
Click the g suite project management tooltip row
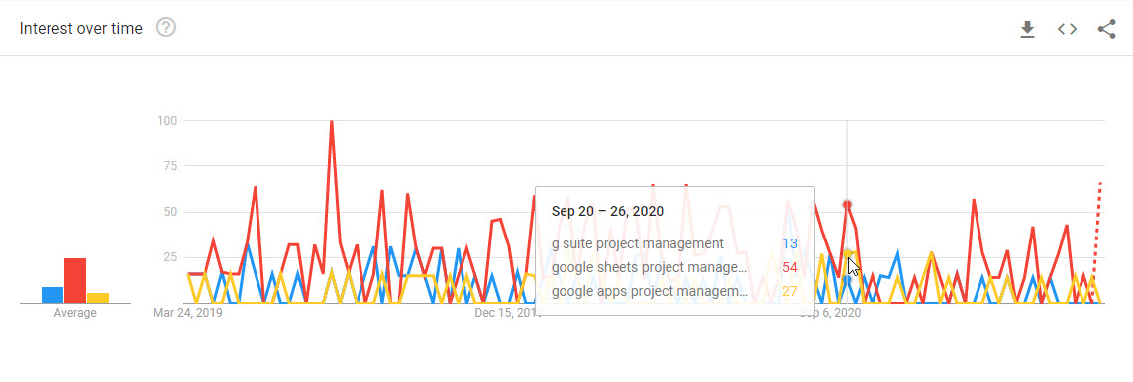point(674,243)
